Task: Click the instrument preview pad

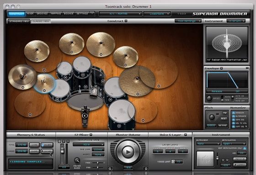Action: 205,159
